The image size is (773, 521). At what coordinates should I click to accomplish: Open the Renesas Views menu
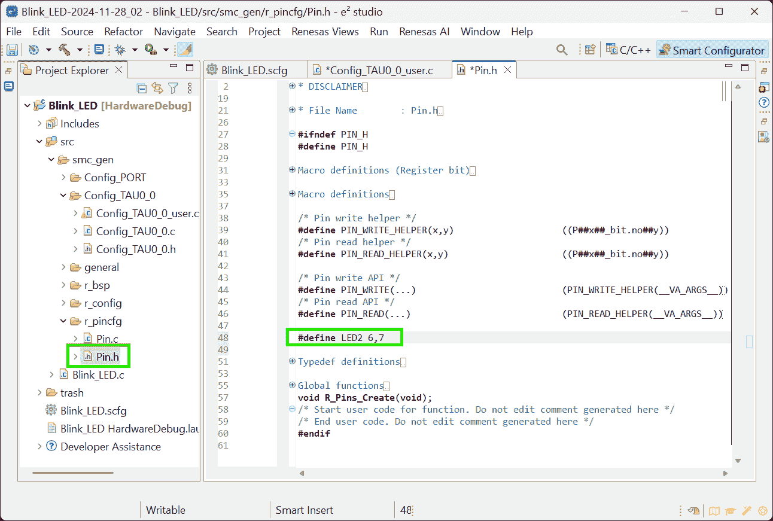click(x=325, y=32)
